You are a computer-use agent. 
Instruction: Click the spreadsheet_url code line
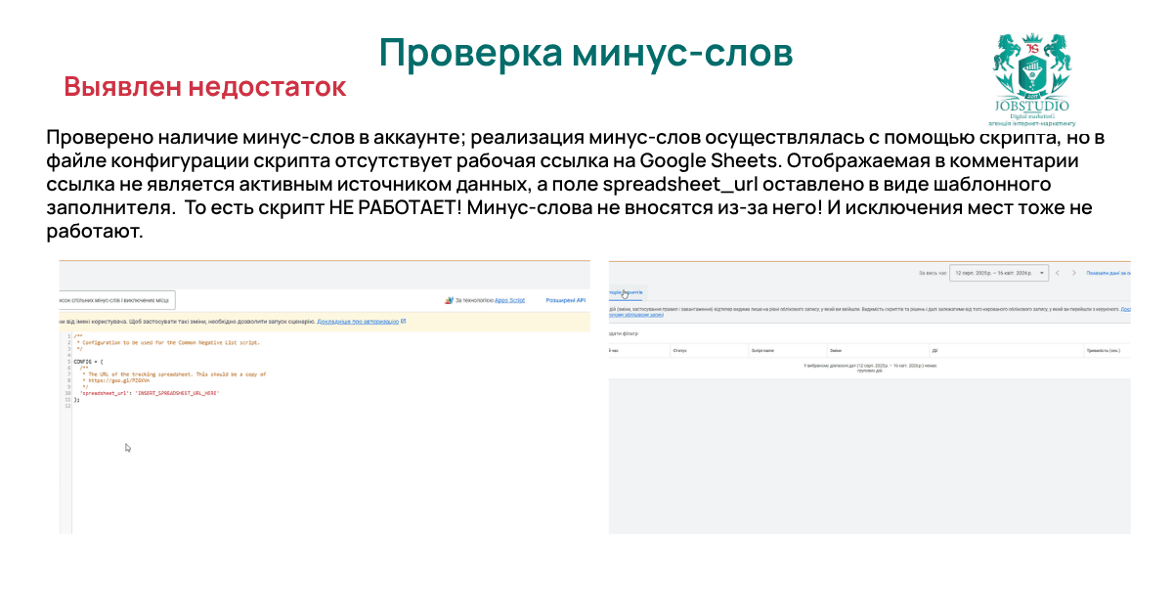click(x=149, y=393)
